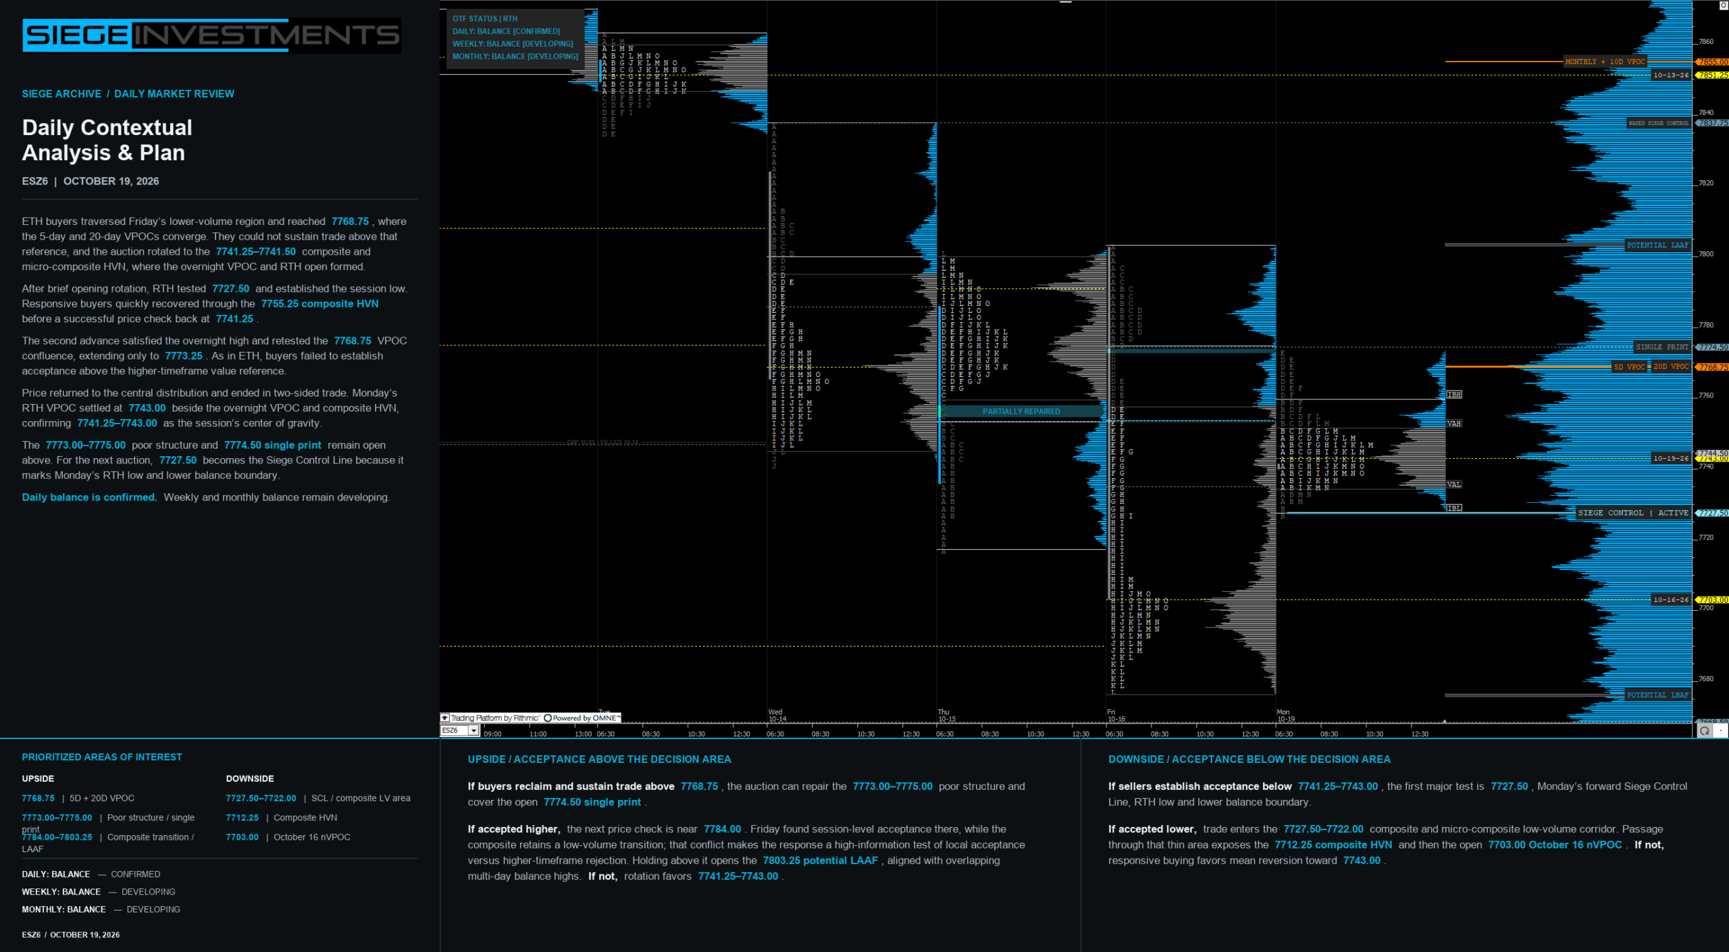Click MONTHLY: BALANCE [DEVELOPING] in chart status box
The height and width of the screenshot is (952, 1729).
(x=515, y=56)
